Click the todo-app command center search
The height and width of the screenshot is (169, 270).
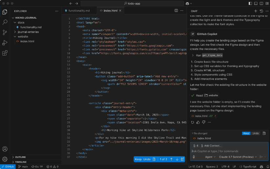point(132,3)
